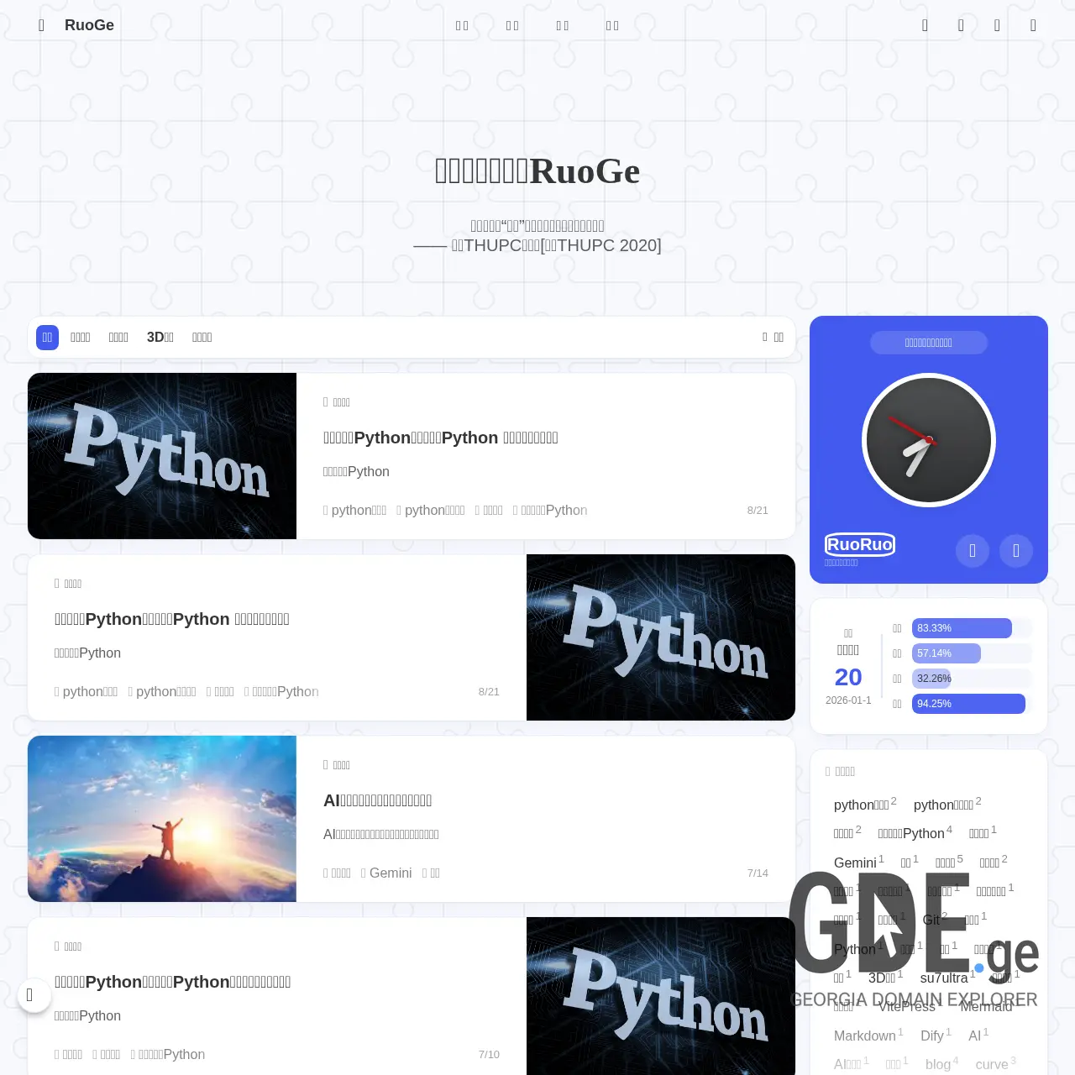This screenshot has width=1075, height=1075.
Task: Click the VitePress tag link
Action: (x=907, y=1007)
